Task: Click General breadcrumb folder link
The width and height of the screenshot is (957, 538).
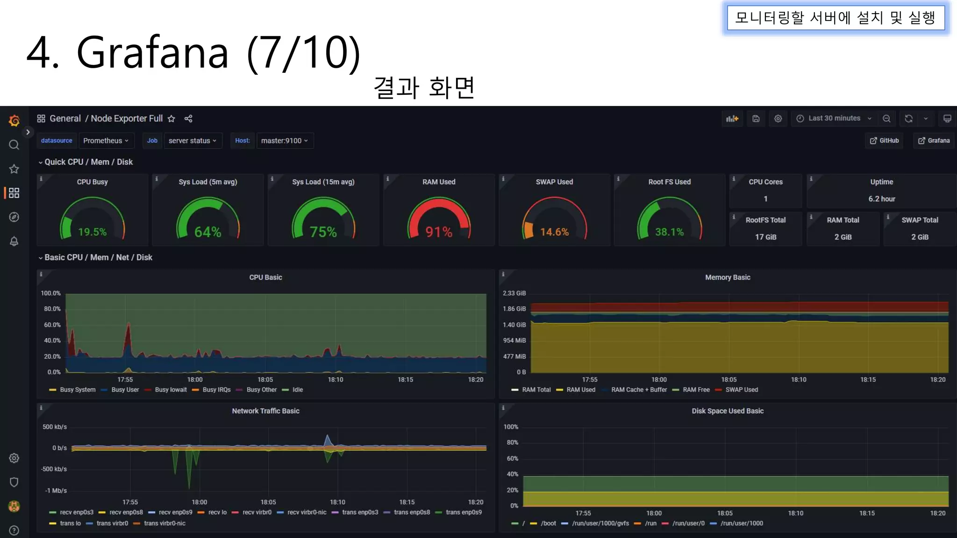Action: click(65, 119)
